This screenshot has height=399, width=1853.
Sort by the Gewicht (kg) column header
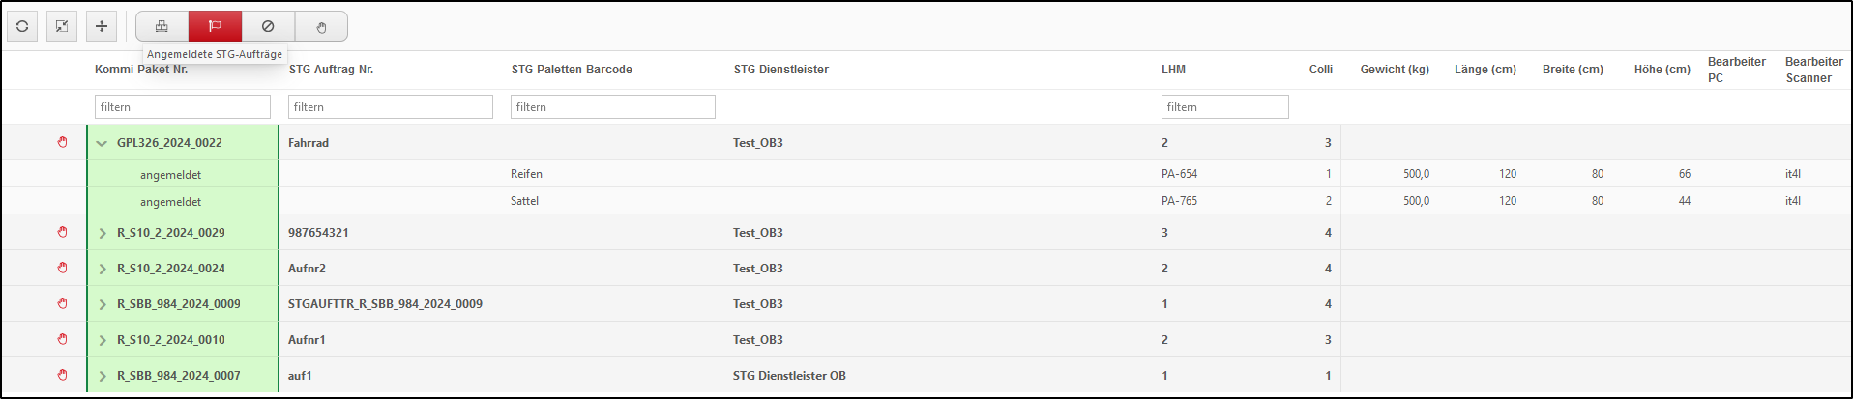[x=1395, y=70]
